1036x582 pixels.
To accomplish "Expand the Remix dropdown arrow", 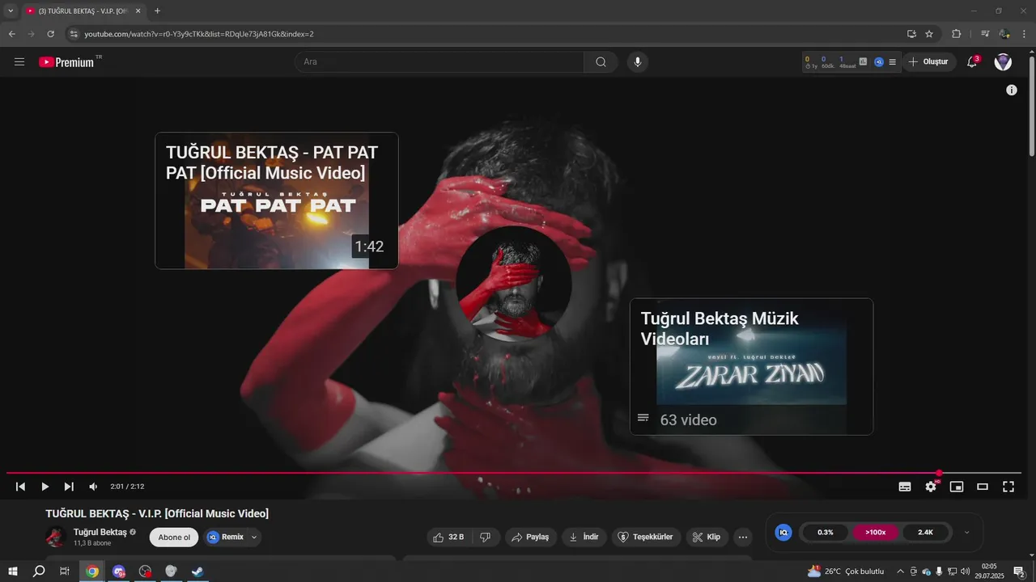I will pos(254,537).
